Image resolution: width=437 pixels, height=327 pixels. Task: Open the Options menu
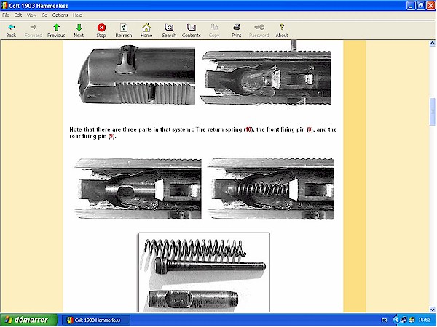coord(60,15)
